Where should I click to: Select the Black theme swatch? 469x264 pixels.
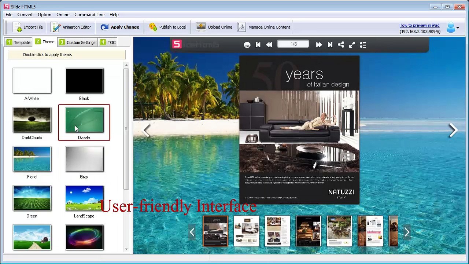84,81
